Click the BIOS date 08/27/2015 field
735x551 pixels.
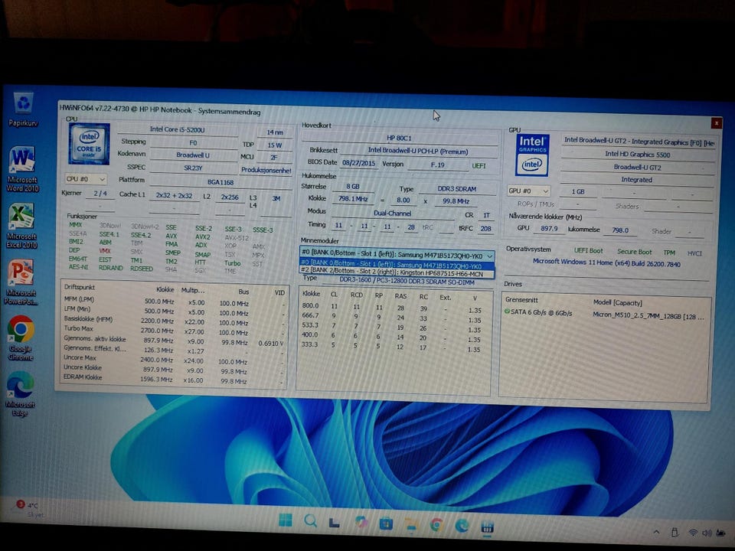tap(358, 163)
